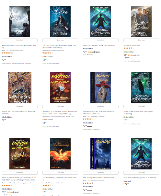Open the Raven's Lament book cover
161x196 pixels.
pos(20,22)
